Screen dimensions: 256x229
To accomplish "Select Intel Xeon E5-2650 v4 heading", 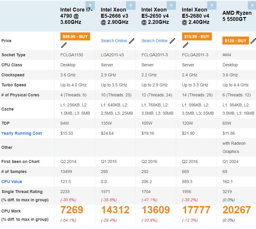I will pyautogui.click(x=155, y=16).
